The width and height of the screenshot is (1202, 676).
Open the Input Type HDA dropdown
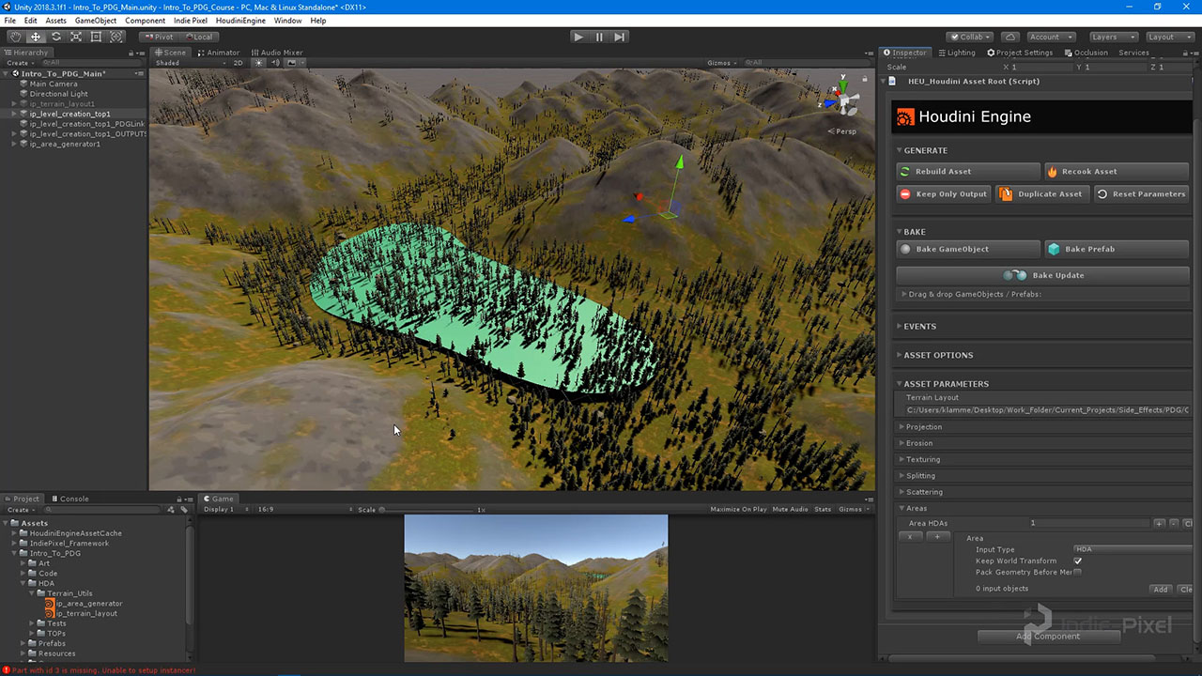click(1133, 549)
